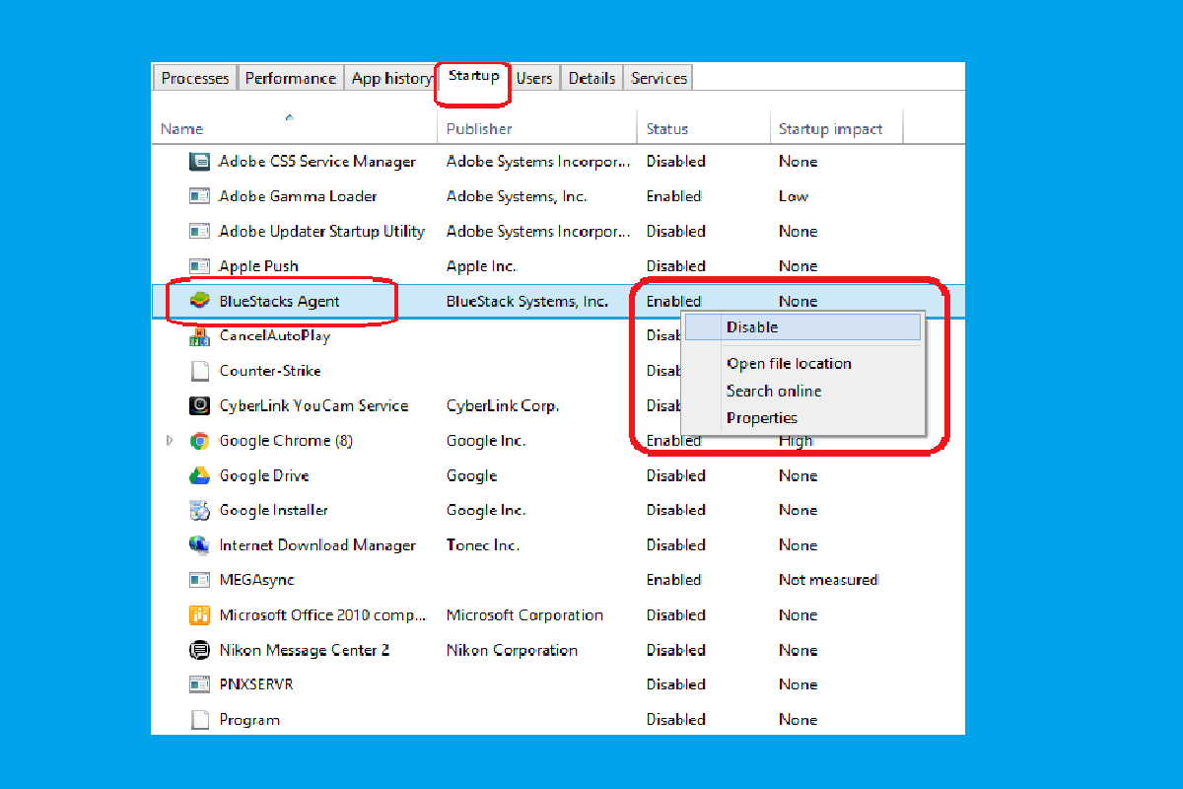This screenshot has height=789, width=1183.
Task: Open the Services tab
Action: [659, 79]
